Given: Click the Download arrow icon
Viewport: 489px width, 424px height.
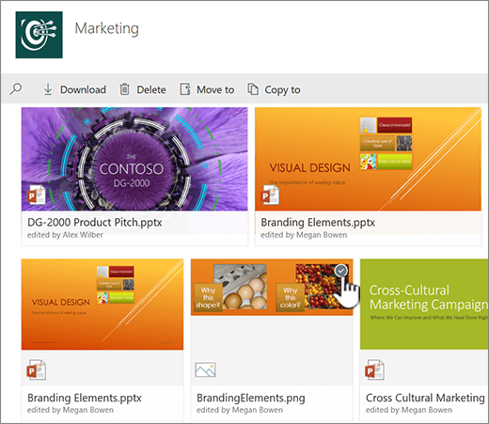Looking at the screenshot, I should (48, 89).
